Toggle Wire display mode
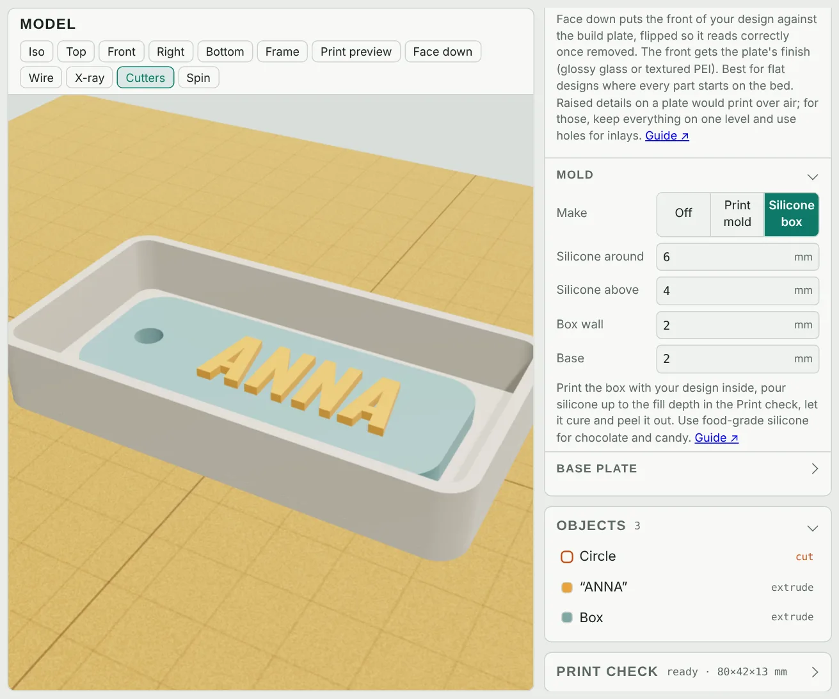Viewport: 839px width, 699px height. [41, 78]
